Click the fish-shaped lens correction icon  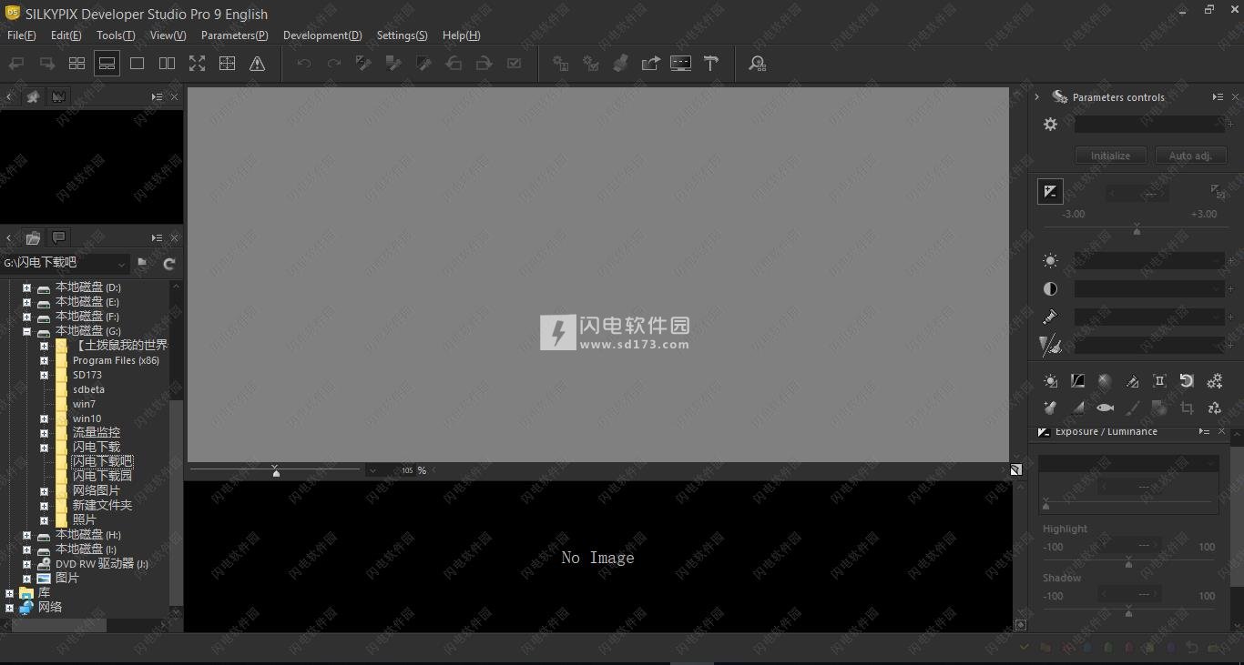tap(1105, 408)
